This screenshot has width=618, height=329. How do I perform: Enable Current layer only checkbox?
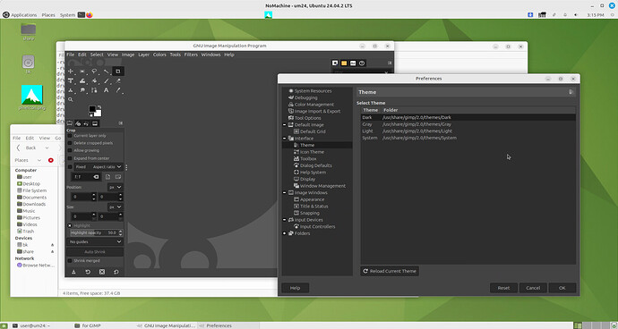pyautogui.click(x=70, y=136)
